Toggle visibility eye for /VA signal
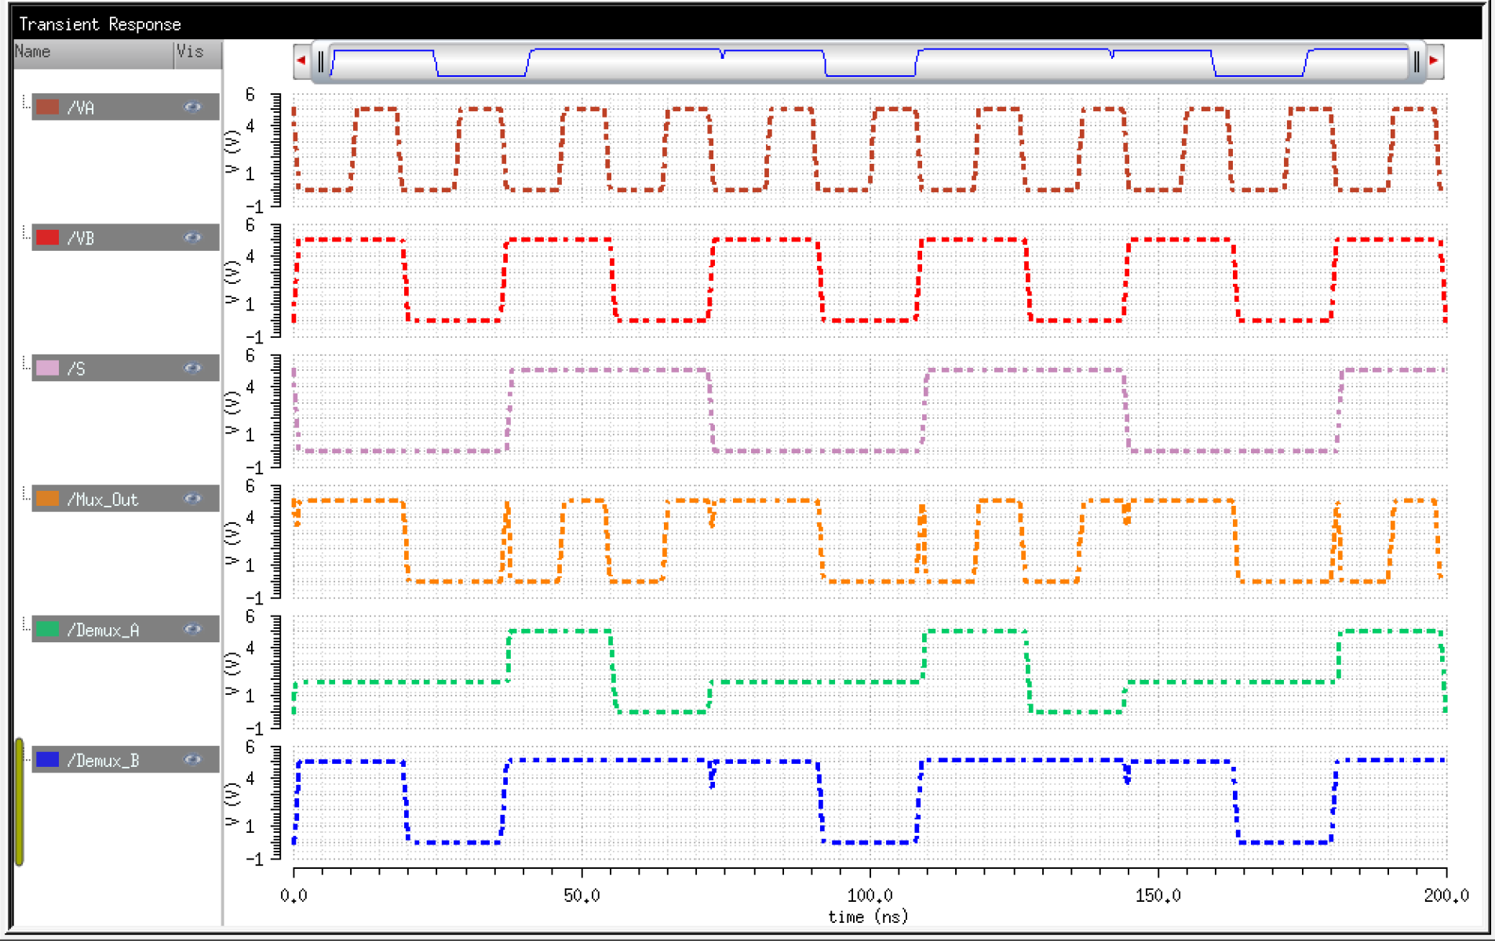Image resolution: width=1495 pixels, height=941 pixels. tap(192, 107)
